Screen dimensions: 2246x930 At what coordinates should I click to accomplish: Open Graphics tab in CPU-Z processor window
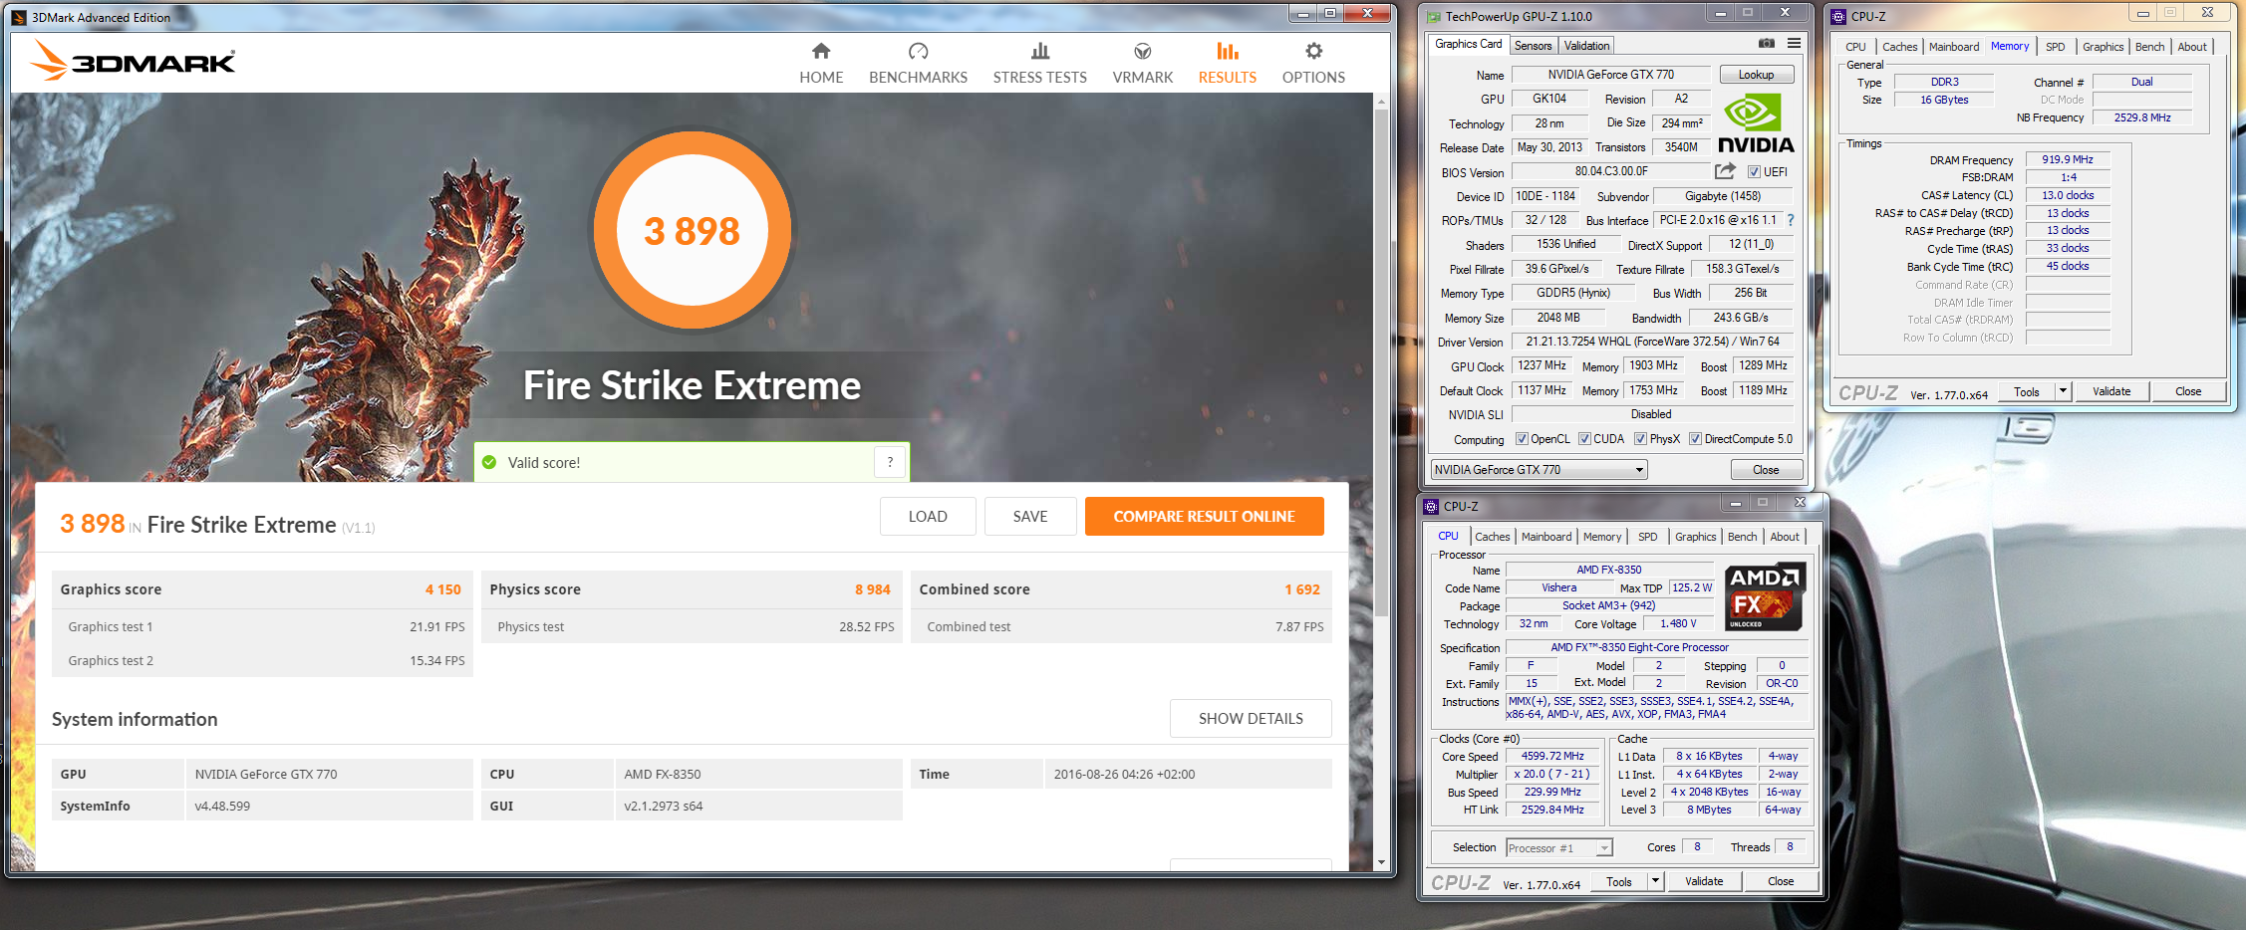1696,537
